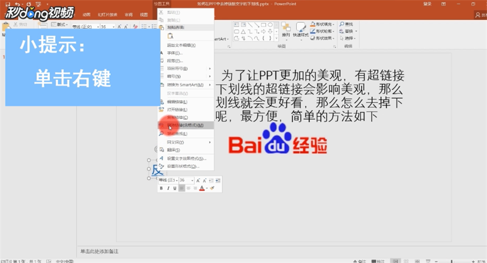Toggle Bold in mini toolbar
The height and width of the screenshot is (263, 487).
pyautogui.click(x=161, y=188)
